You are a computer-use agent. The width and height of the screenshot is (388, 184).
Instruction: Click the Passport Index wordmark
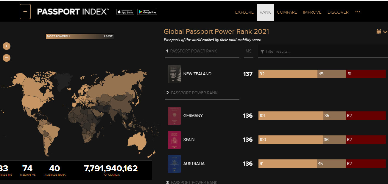click(x=73, y=12)
